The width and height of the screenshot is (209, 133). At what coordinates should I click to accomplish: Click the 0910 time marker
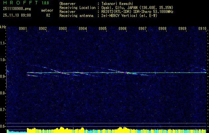pyautogui.click(x=202, y=29)
